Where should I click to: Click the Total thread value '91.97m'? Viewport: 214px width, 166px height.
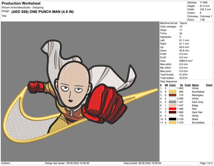click(183, 75)
